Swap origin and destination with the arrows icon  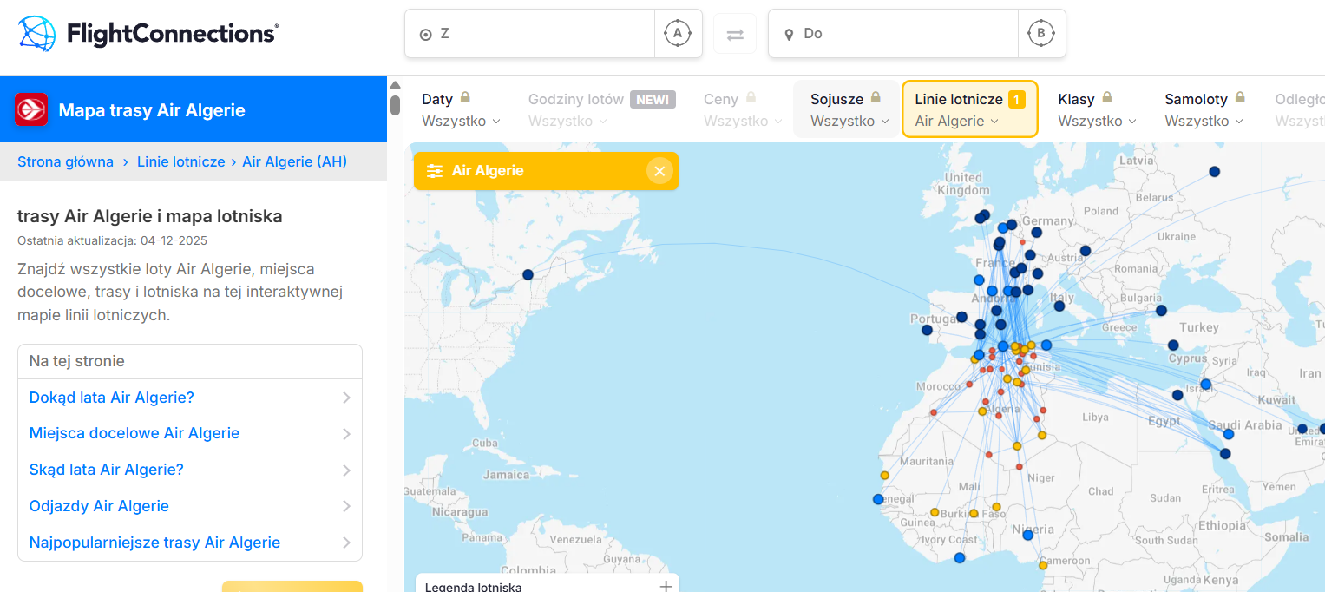pos(735,34)
